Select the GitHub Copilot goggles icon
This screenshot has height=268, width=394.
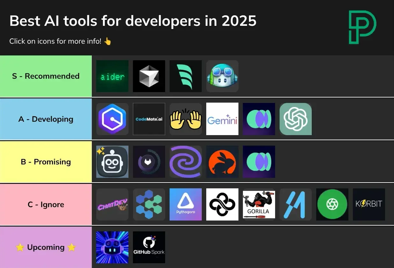[x=222, y=76]
